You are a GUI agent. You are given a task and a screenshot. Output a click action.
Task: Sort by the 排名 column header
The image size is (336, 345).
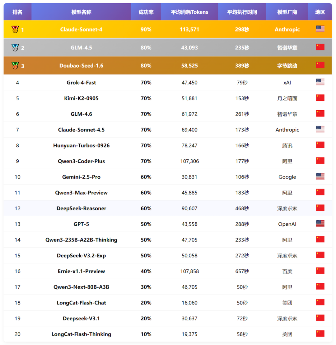(x=17, y=12)
